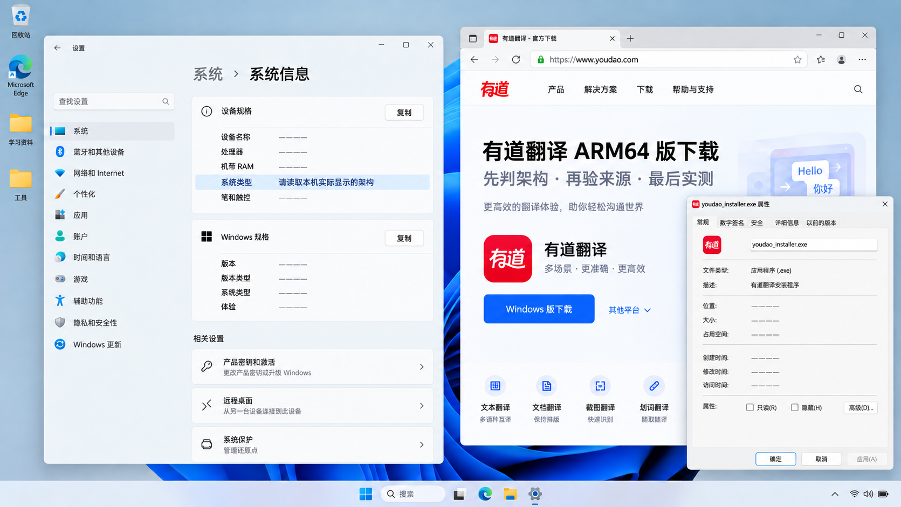The height and width of the screenshot is (507, 901).
Task: Open the 学习资料 folder on desktop
Action: (x=20, y=129)
